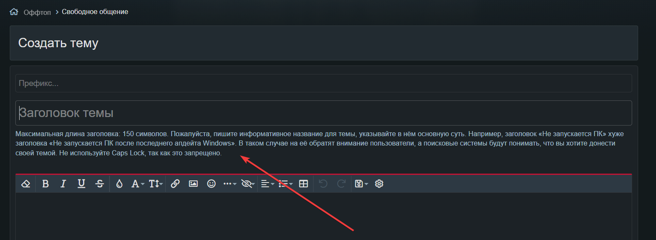Toggle underline formatting

pos(81,184)
